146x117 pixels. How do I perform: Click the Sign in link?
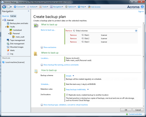pos(141,11)
